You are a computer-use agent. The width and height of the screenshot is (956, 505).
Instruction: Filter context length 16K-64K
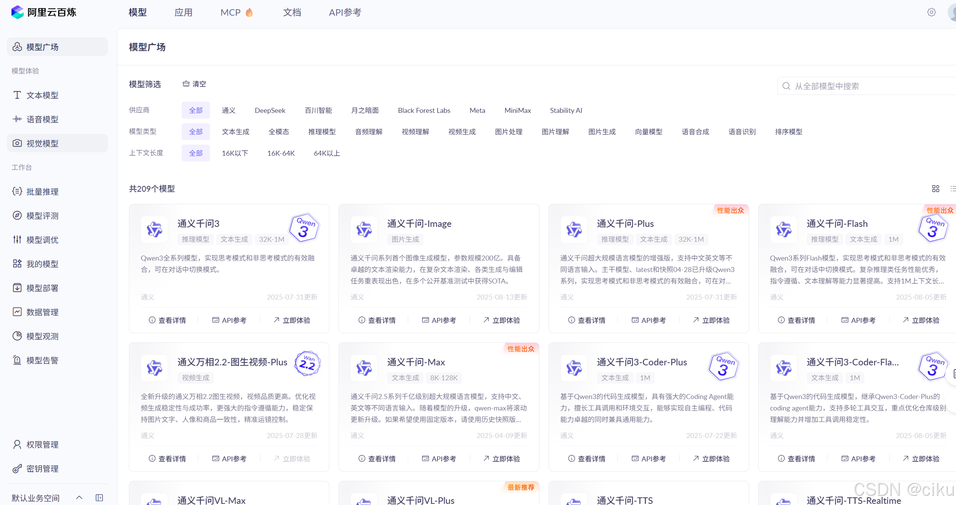281,153
